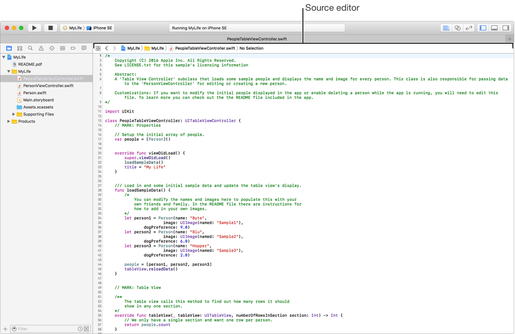Image resolution: width=515 pixels, height=334 pixels.
Task: Open the Breakpoint navigator icon
Action: click(73, 48)
